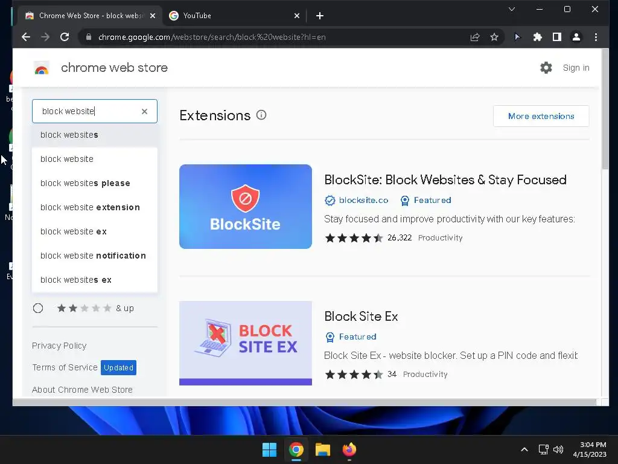
Task: Choose suggestion "block website ex"
Action: pyautogui.click(x=95, y=231)
